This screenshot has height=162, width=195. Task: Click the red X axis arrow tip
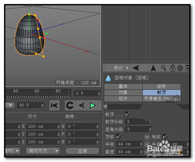pyautogui.click(x=87, y=51)
